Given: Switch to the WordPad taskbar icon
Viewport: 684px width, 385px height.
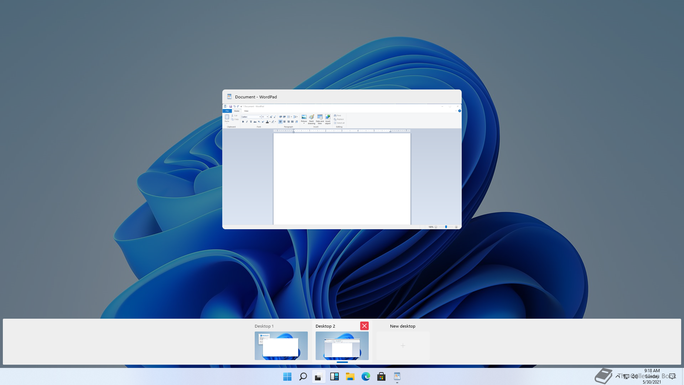Looking at the screenshot, I should (x=397, y=376).
